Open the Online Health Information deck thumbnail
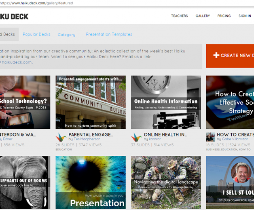The image size is (254, 210). pyautogui.click(x=166, y=102)
